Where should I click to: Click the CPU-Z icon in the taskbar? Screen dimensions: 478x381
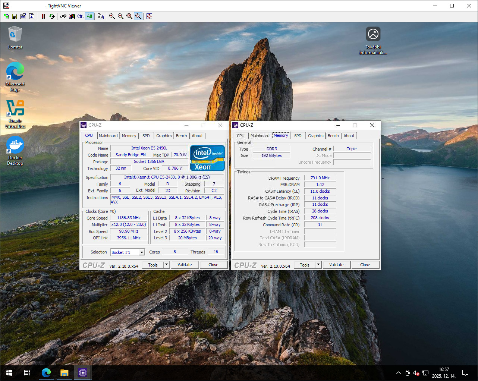tap(83, 373)
